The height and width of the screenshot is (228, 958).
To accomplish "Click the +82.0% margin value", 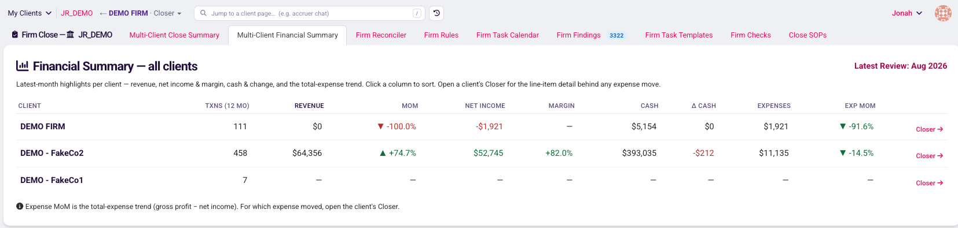I will coord(559,153).
